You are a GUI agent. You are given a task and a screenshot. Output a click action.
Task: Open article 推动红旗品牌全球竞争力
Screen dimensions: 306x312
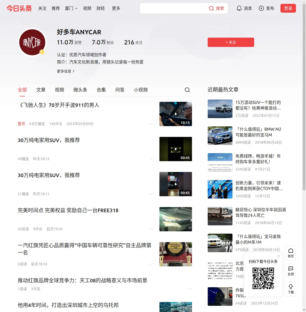(x=83, y=280)
